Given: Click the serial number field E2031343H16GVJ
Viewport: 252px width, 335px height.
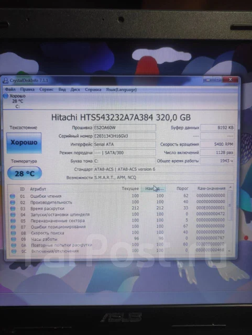Looking at the screenshot, I should [x=125, y=136].
